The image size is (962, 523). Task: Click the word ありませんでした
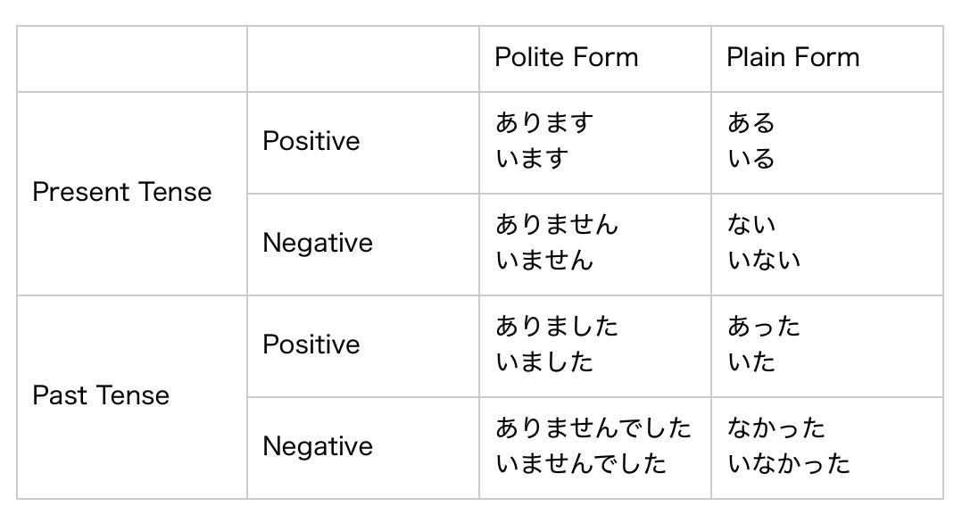[593, 428]
